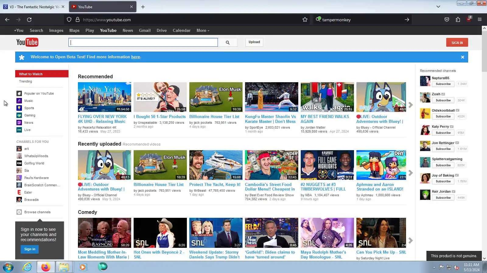Screen dimensions: 487x273
Task: Open a new browser tab
Action: coord(143,7)
